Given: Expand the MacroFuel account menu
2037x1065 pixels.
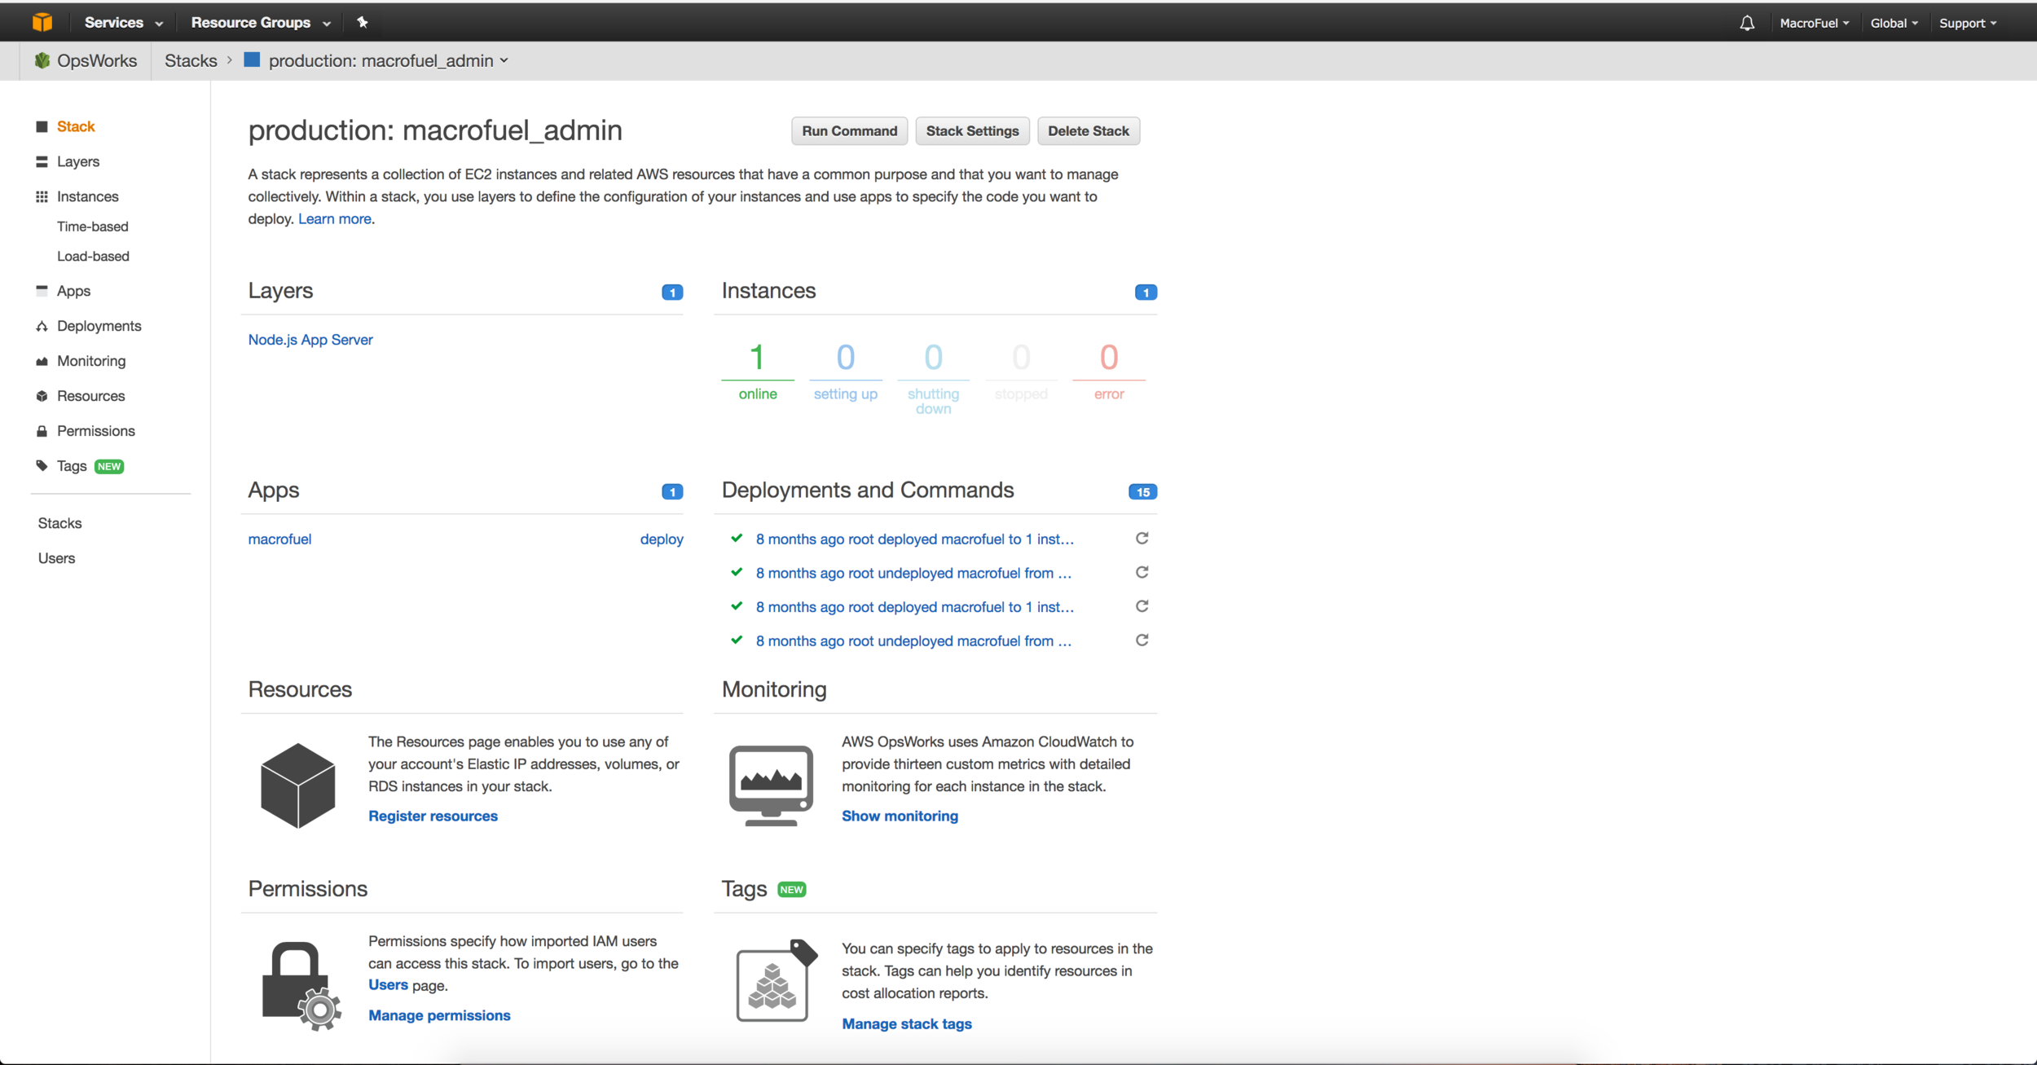Looking at the screenshot, I should 1814,23.
